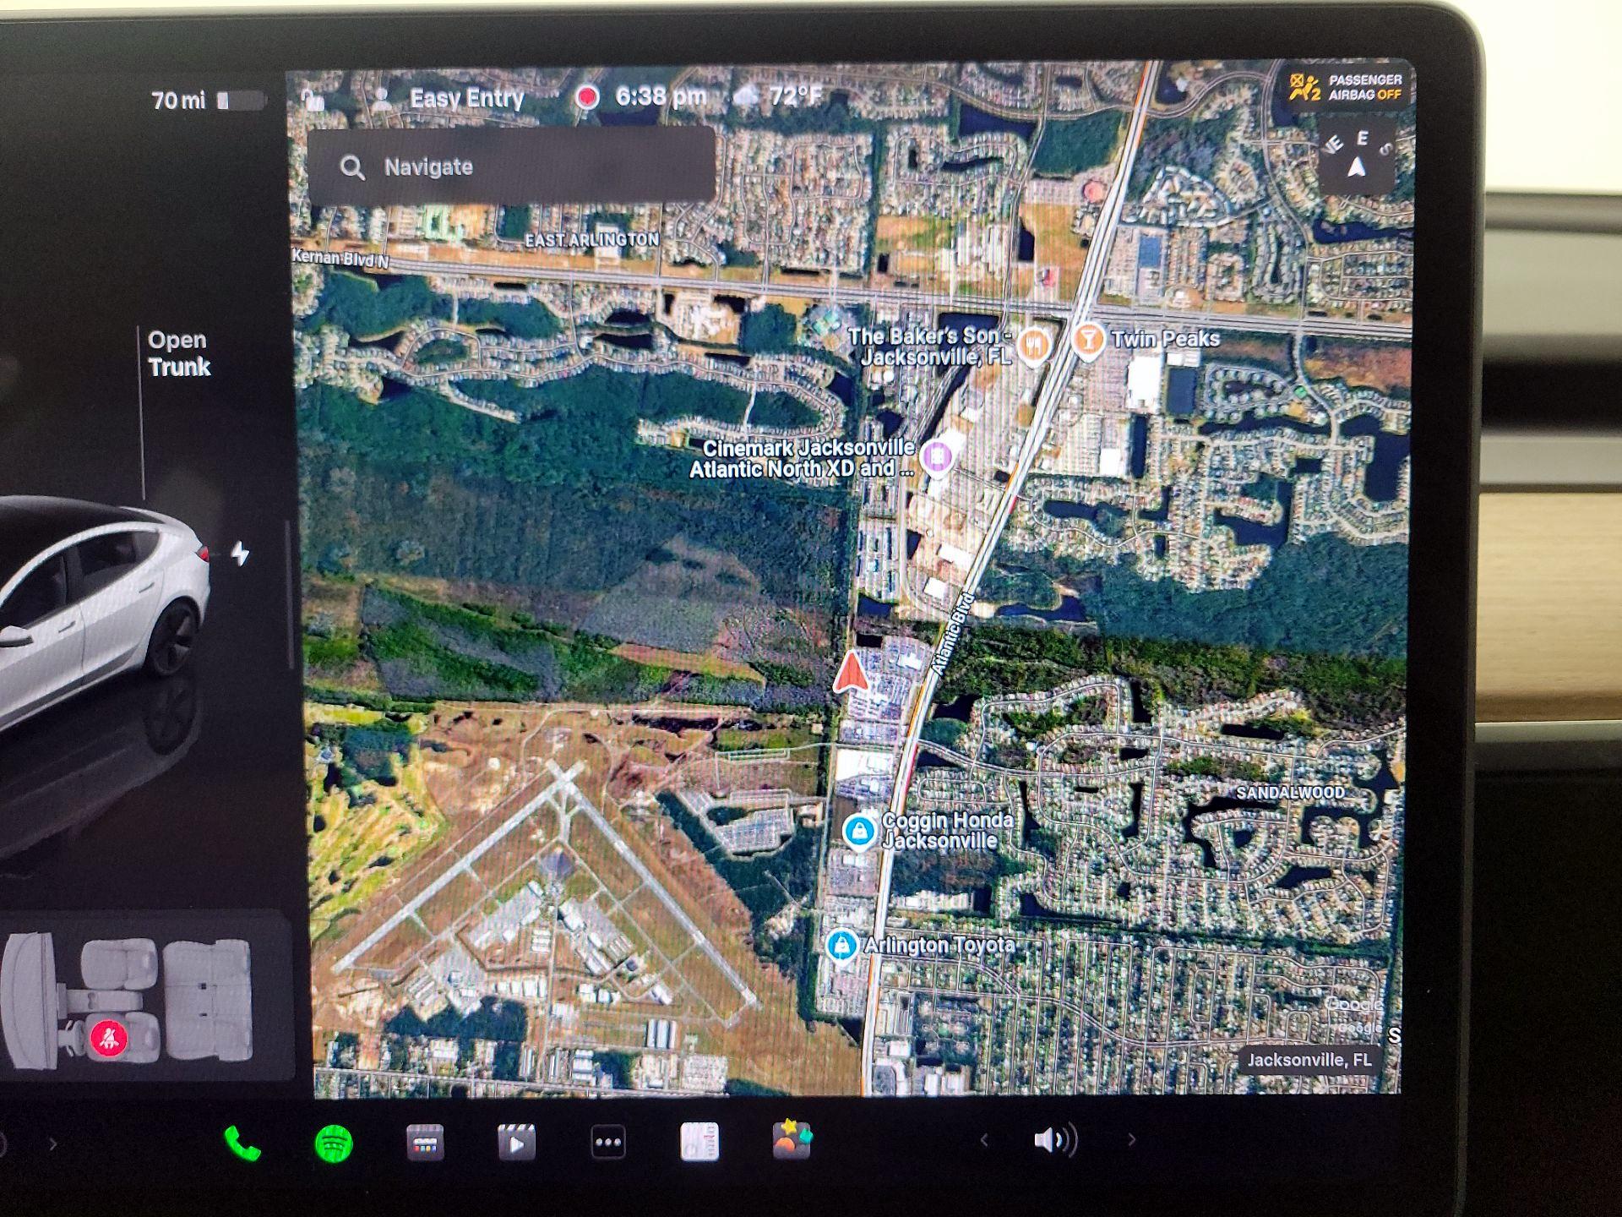Lower volume with the left arrow
Image resolution: width=1622 pixels, height=1217 pixels.
984,1140
